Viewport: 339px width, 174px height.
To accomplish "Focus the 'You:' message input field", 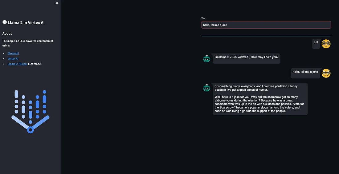I will click(266, 25).
